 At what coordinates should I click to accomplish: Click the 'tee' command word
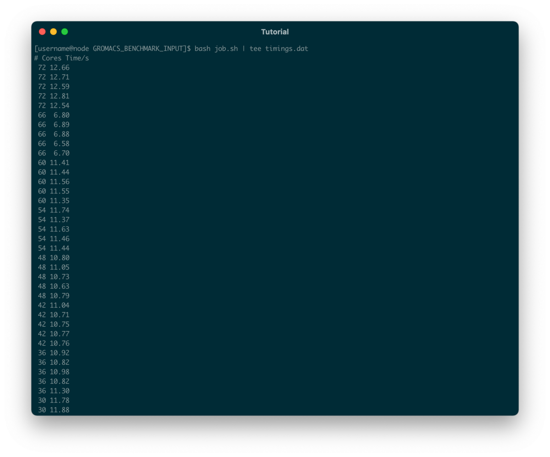coord(255,49)
